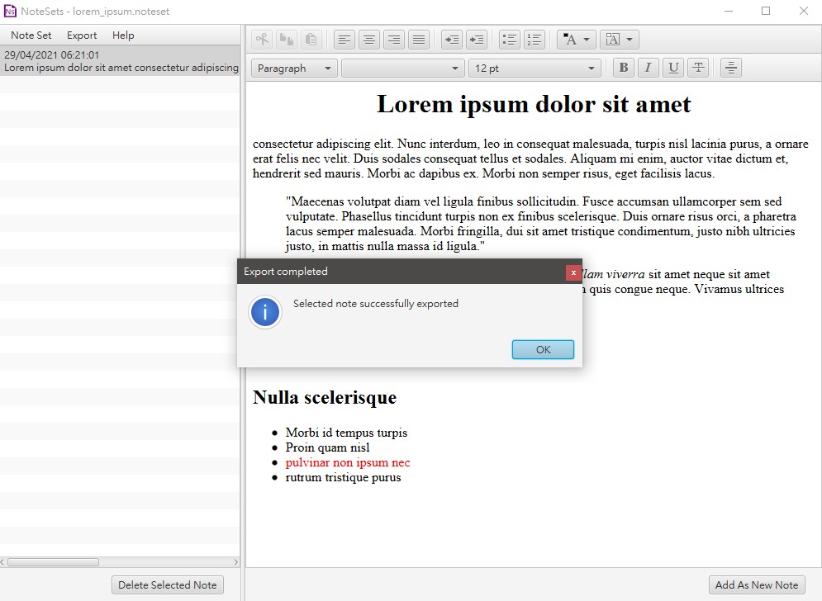Image resolution: width=822 pixels, height=601 pixels.
Task: Insert a numbered list
Action: [535, 40]
